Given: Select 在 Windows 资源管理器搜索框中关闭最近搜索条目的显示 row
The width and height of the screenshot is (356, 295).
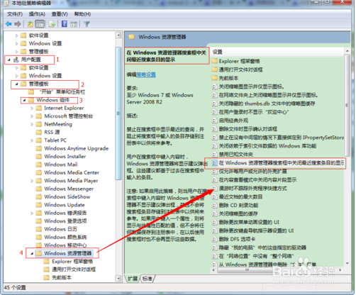Looking at the screenshot, I should pyautogui.click(x=278, y=163).
